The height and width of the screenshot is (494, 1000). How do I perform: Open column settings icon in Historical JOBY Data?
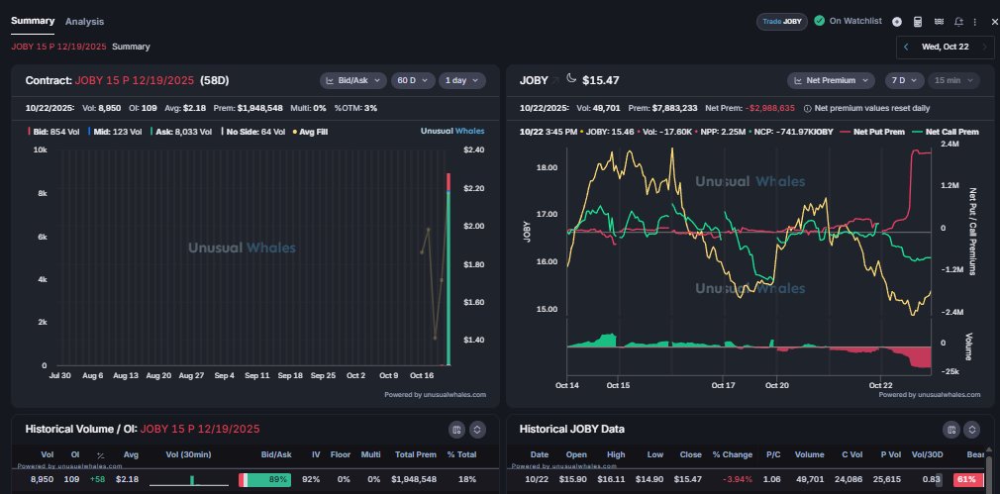click(950, 430)
